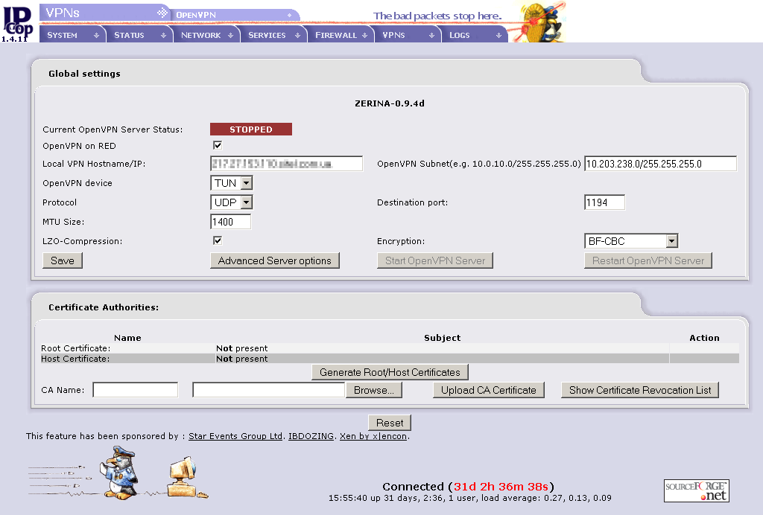Click the CA Name text field
763x515 pixels.
click(135, 390)
